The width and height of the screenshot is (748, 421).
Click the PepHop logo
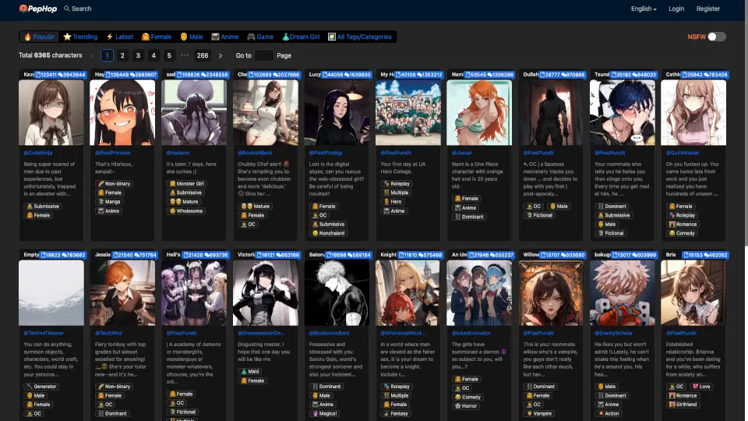click(38, 9)
